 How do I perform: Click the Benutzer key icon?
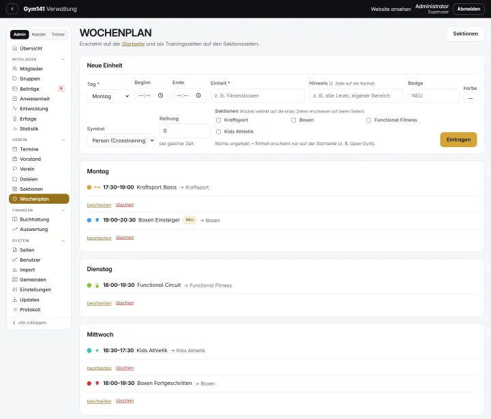[x=14, y=260]
